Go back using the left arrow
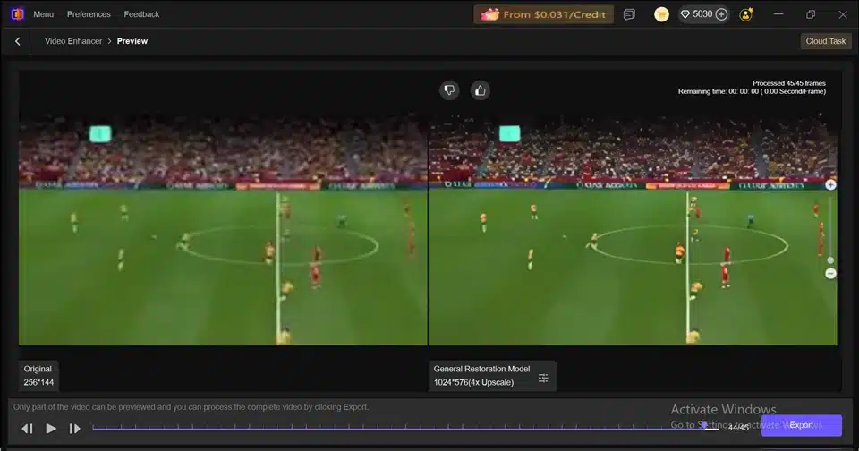 (18, 41)
